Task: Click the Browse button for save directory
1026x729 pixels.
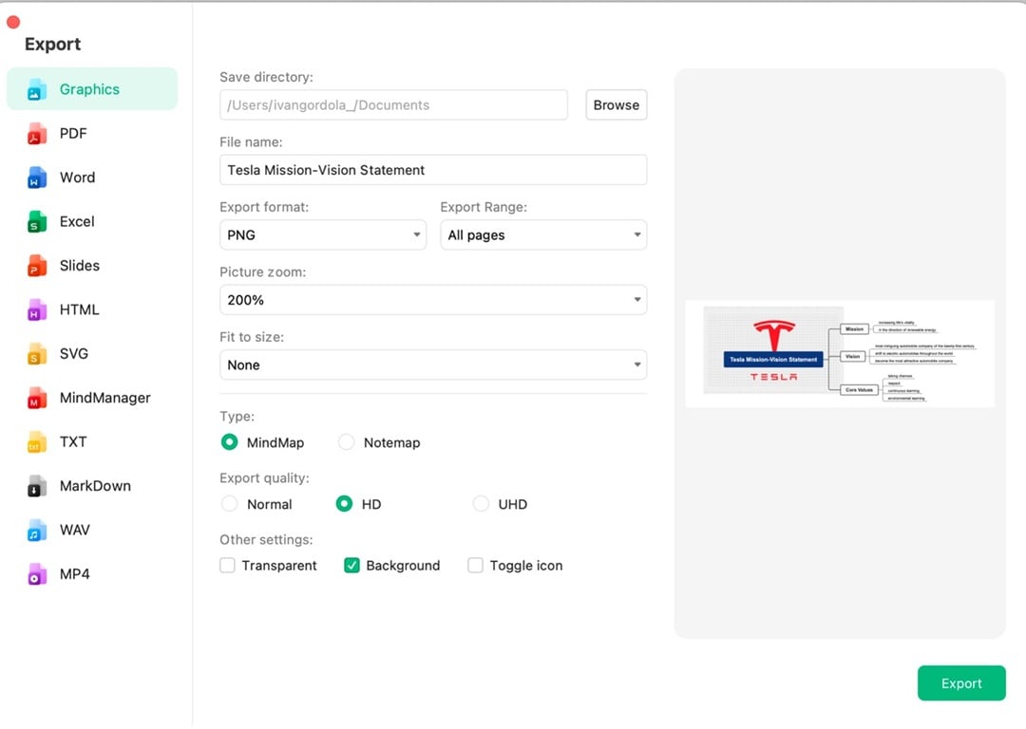Action: 616,104
